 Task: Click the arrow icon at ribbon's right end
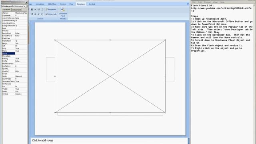(188, 4)
